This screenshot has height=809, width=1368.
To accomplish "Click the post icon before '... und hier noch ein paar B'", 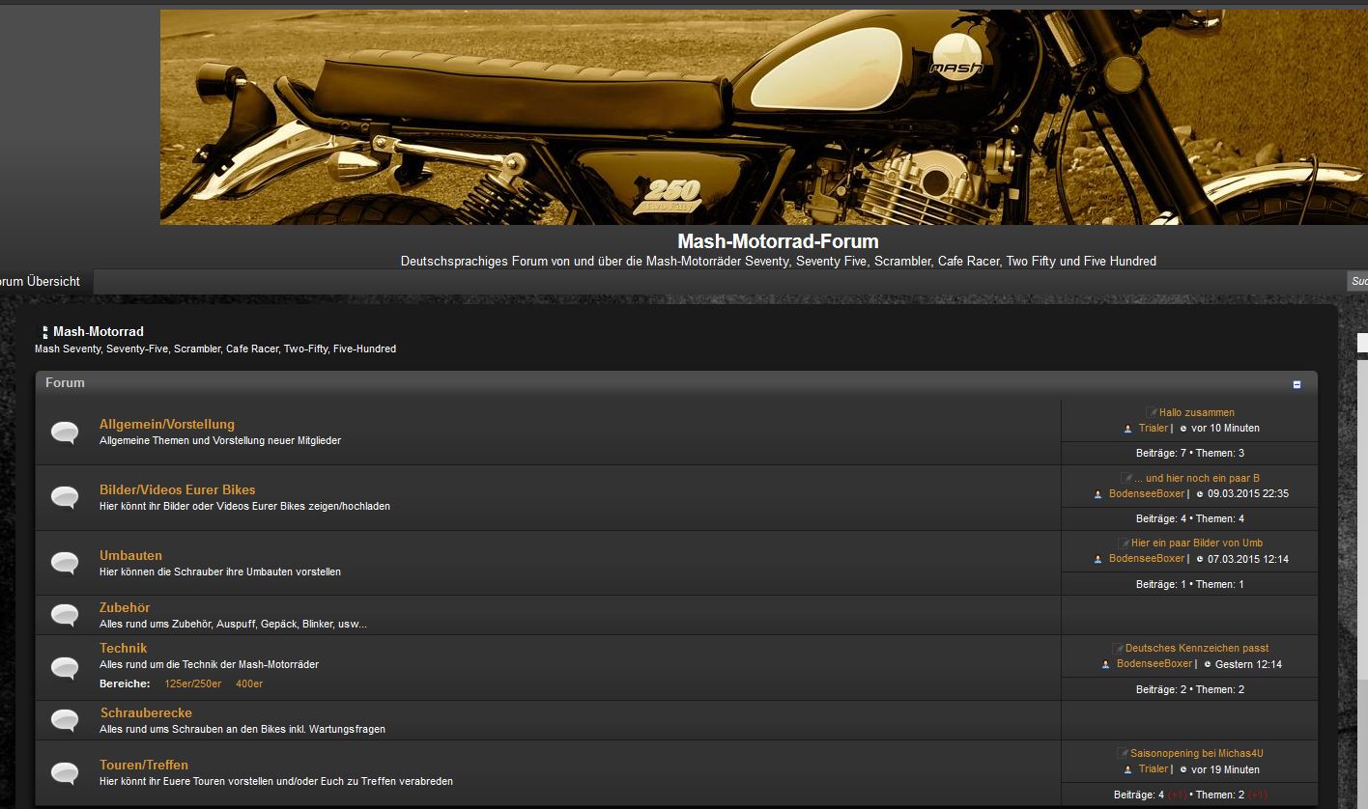I will click(x=1126, y=478).
